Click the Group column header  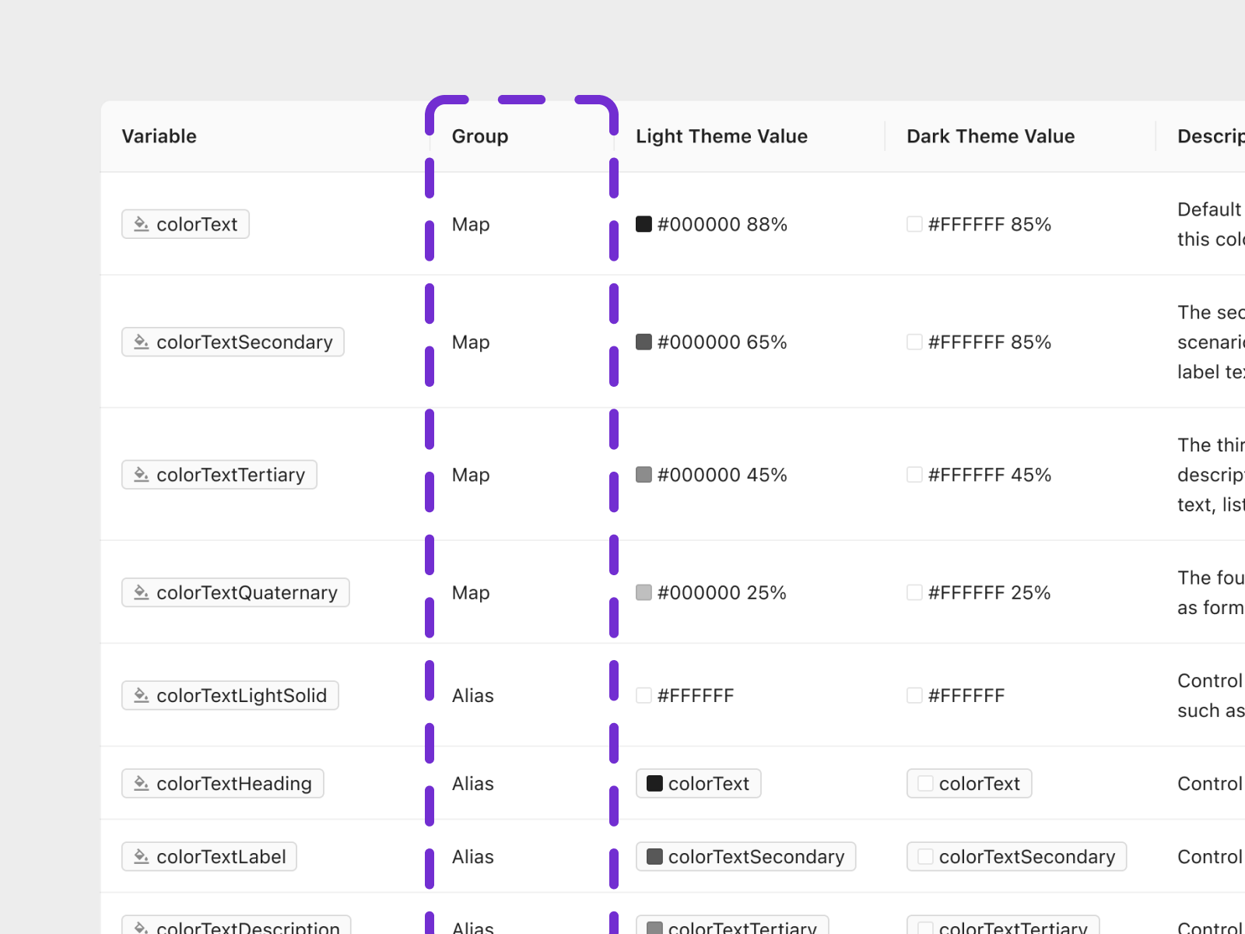[479, 136]
